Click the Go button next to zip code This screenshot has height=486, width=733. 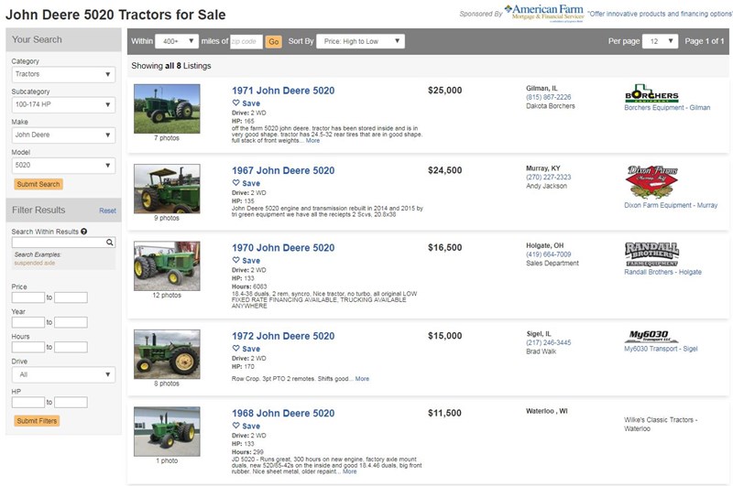coord(273,41)
